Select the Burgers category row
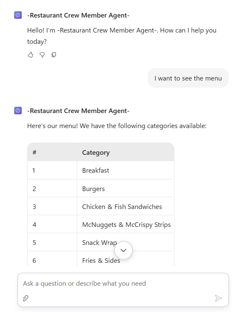The image size is (234, 312). (101, 188)
